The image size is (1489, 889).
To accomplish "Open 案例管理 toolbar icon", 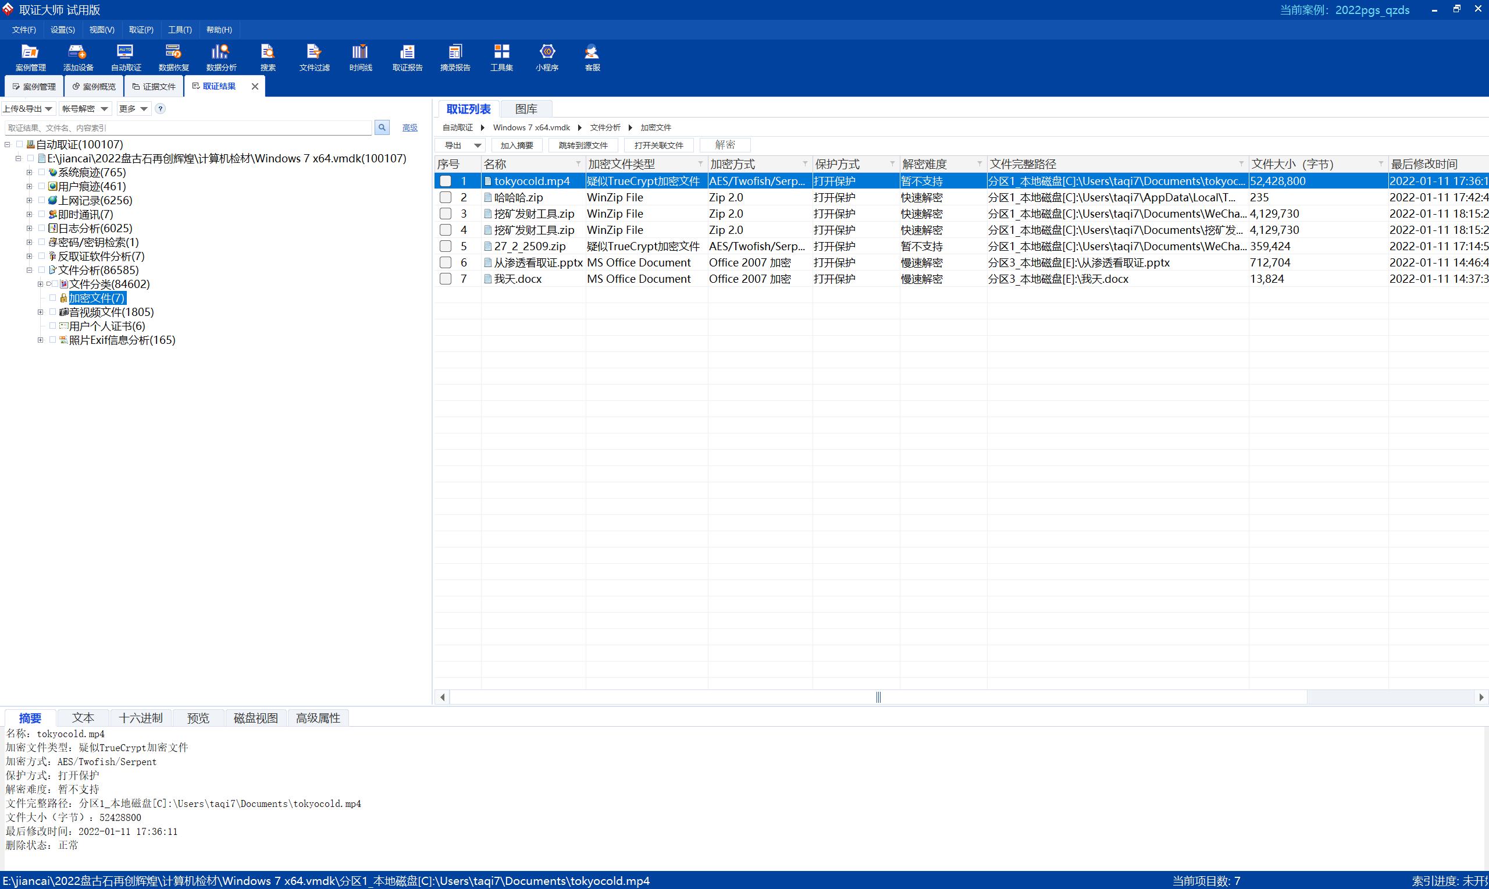I will [30, 58].
